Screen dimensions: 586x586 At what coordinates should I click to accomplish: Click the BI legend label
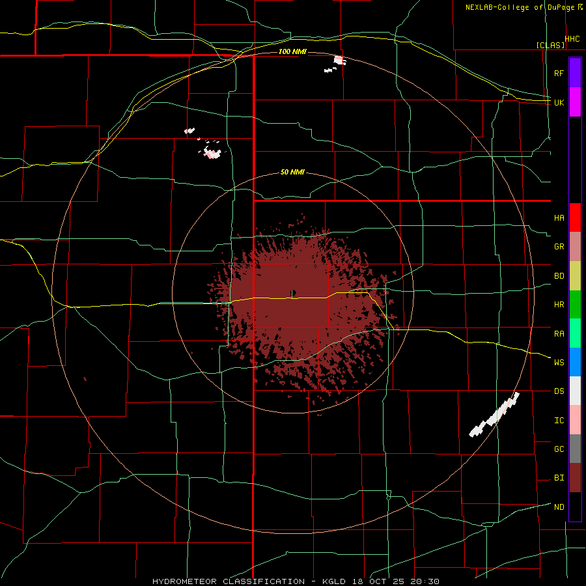559,478
